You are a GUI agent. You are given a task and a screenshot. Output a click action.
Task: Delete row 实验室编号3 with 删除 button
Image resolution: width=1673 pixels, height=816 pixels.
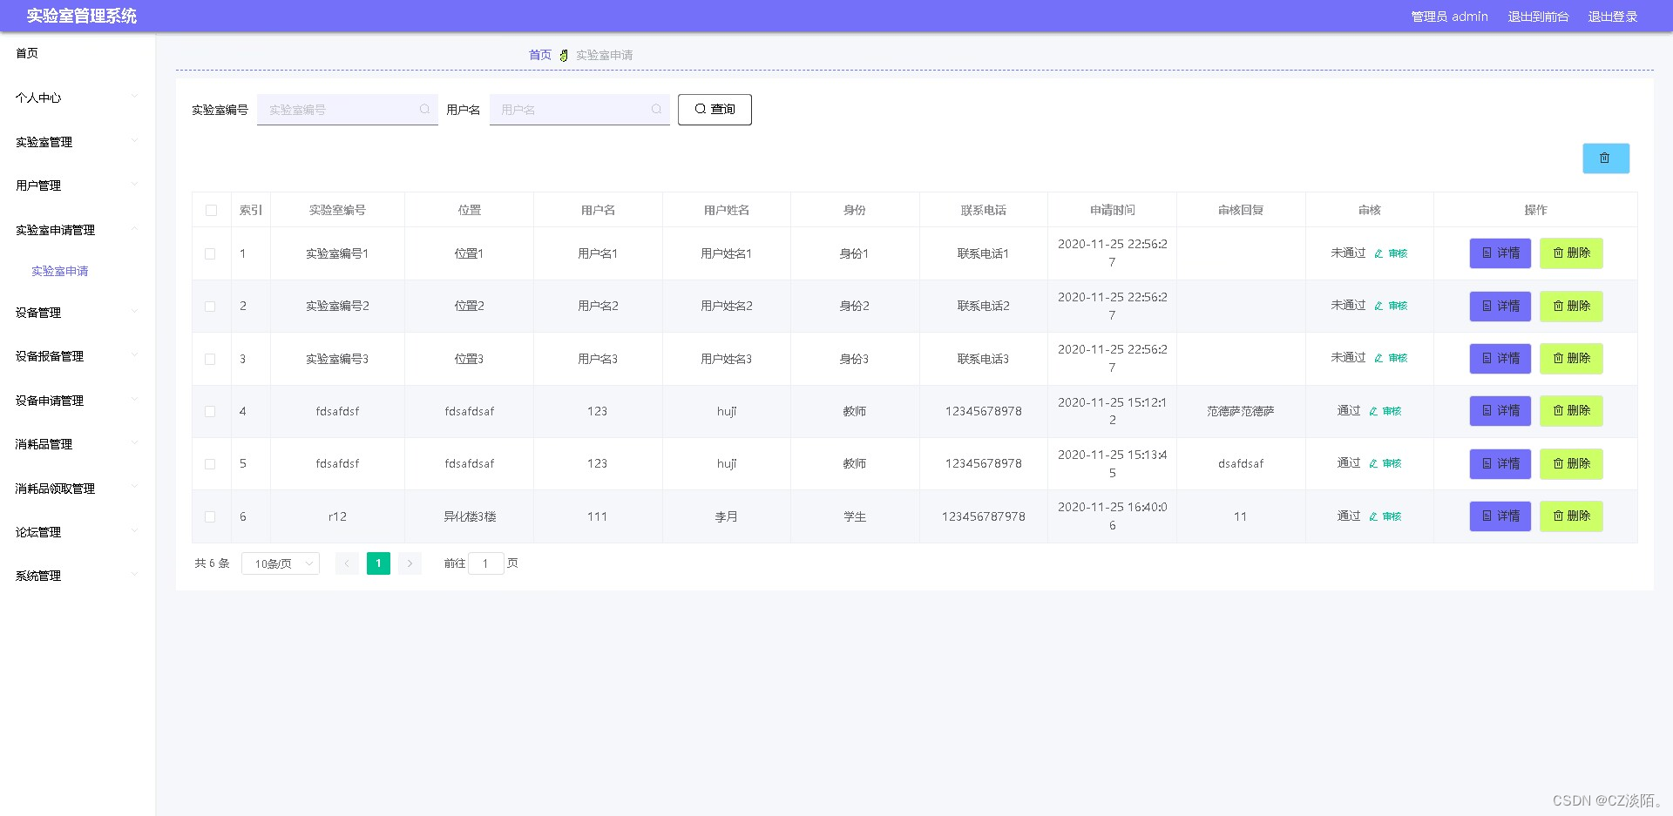(x=1571, y=358)
